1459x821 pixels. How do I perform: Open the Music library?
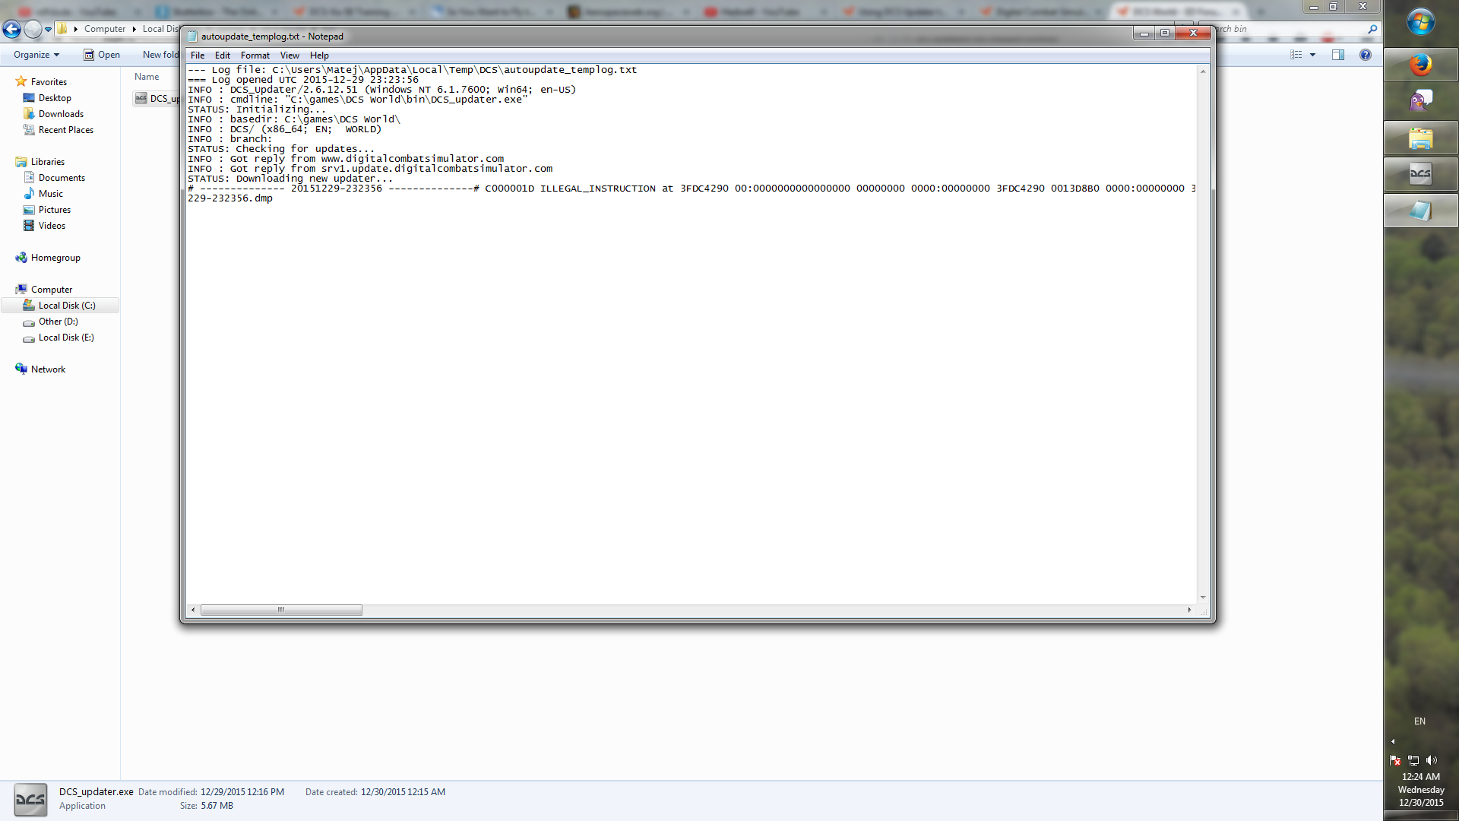[x=51, y=194]
